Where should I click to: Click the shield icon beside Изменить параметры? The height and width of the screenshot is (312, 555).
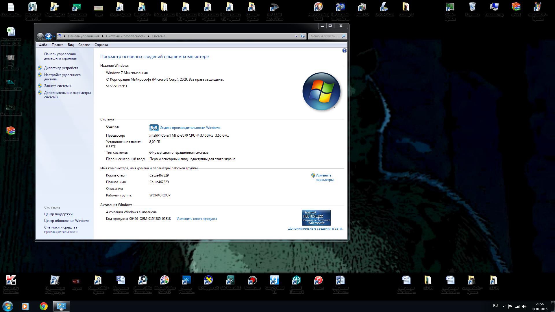point(313,175)
